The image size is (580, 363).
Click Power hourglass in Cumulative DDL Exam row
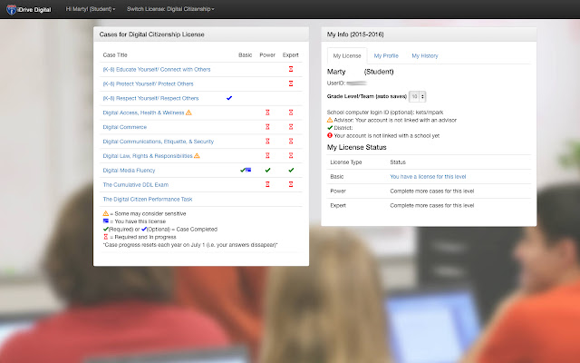(x=267, y=184)
